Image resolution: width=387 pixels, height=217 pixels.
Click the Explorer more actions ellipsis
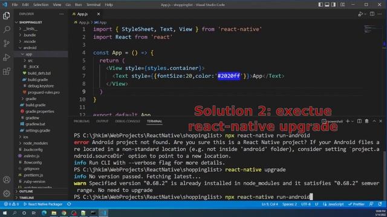click(x=62, y=14)
